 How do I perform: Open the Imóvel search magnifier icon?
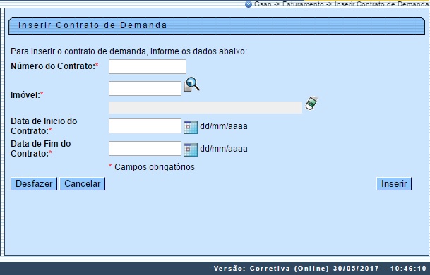[191, 85]
